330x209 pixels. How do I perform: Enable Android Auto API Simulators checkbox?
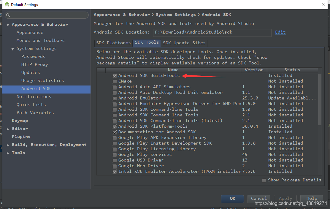point(115,87)
